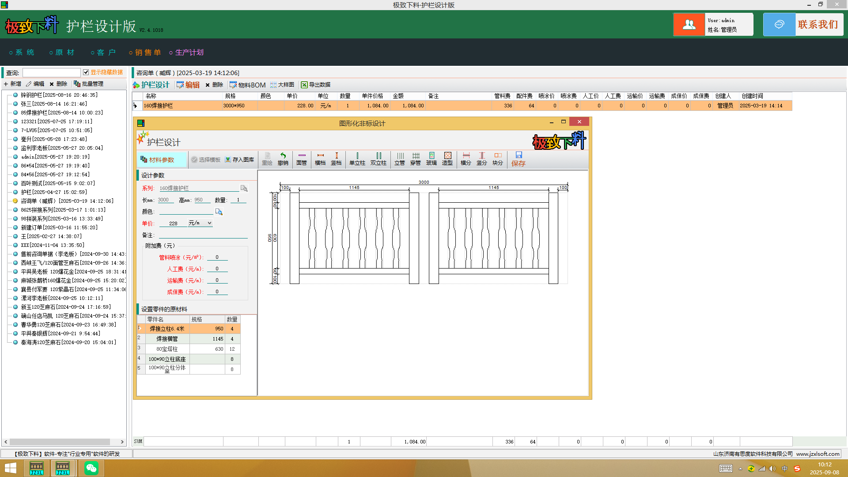The width and height of the screenshot is (848, 477).
Task: Toggle 显示隐藏数据 checkbox
Action: pos(86,72)
